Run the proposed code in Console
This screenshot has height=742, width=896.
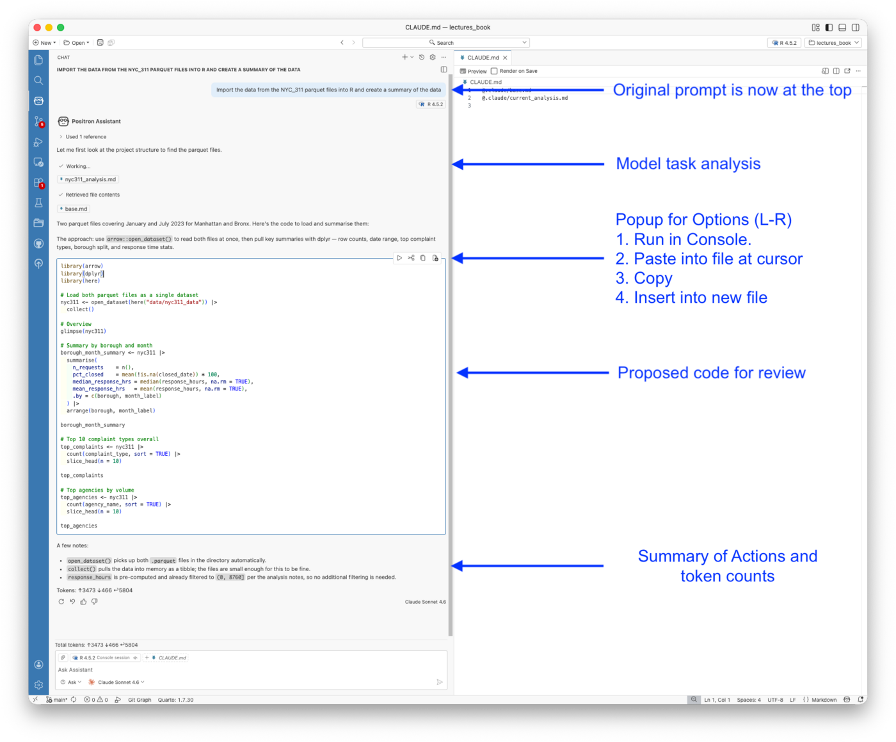[399, 258]
